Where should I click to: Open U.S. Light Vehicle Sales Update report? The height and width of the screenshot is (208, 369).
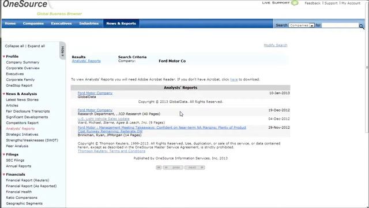pos(104,119)
